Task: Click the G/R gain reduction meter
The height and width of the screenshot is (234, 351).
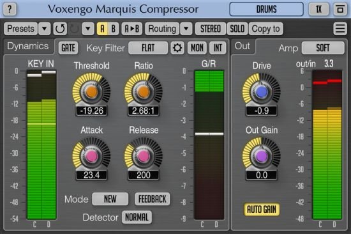Action: (209, 145)
